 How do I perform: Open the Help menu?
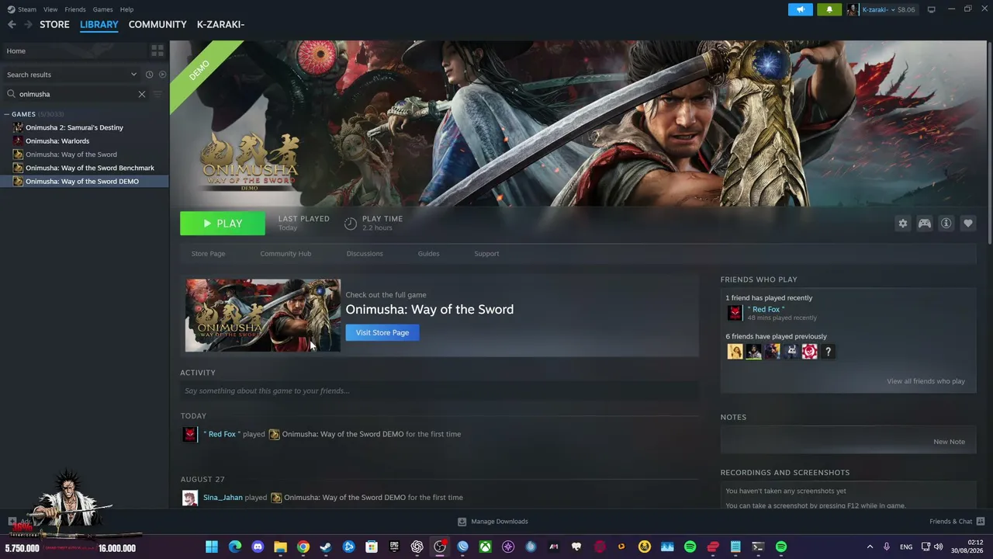point(126,9)
